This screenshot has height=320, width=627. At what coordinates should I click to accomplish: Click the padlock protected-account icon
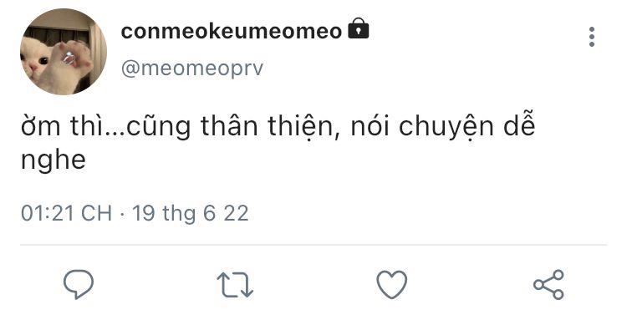[x=359, y=28]
